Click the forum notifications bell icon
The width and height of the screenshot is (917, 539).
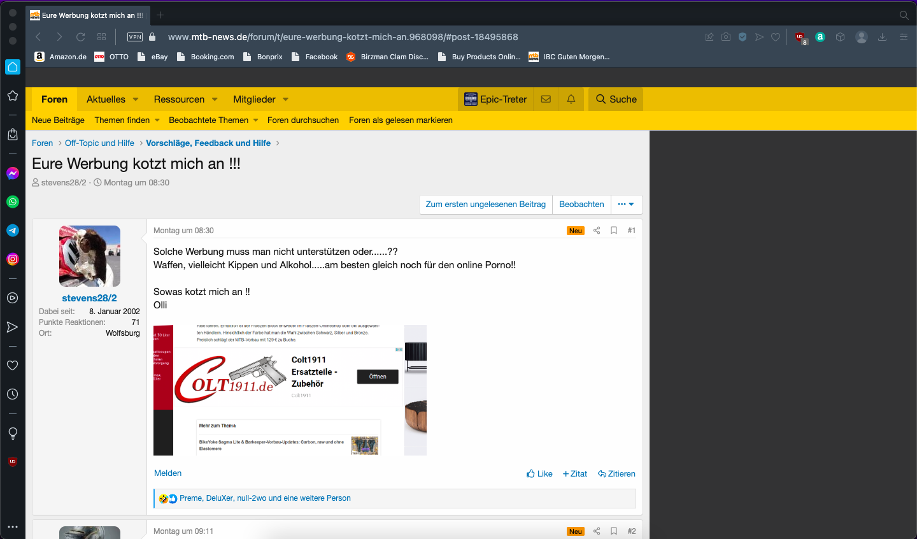(x=571, y=99)
